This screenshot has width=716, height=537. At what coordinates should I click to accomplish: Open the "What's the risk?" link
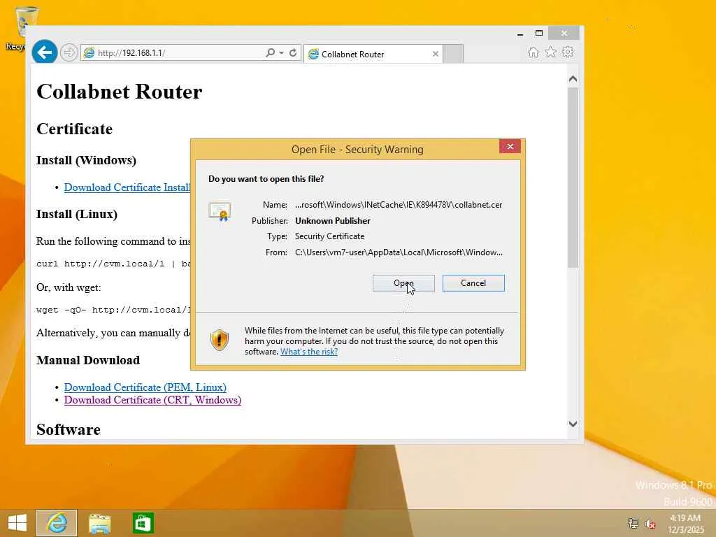coord(309,352)
